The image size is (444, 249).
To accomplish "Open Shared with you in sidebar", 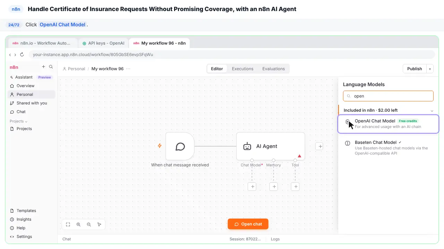I will [x=31, y=103].
